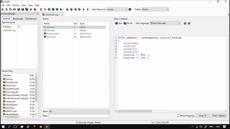Click Save All icon (stacked floppy disks)
Viewport: 230px width, 129px height.
click(27, 9)
